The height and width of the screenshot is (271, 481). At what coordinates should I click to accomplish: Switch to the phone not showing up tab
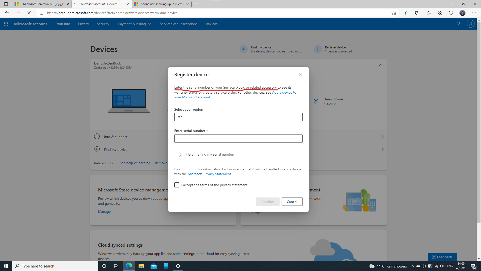[162, 4]
